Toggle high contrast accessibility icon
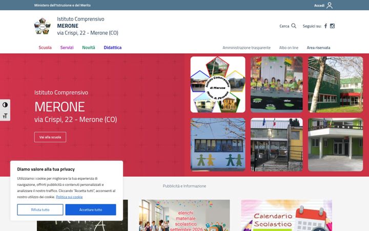369x231 pixels. click(5, 105)
